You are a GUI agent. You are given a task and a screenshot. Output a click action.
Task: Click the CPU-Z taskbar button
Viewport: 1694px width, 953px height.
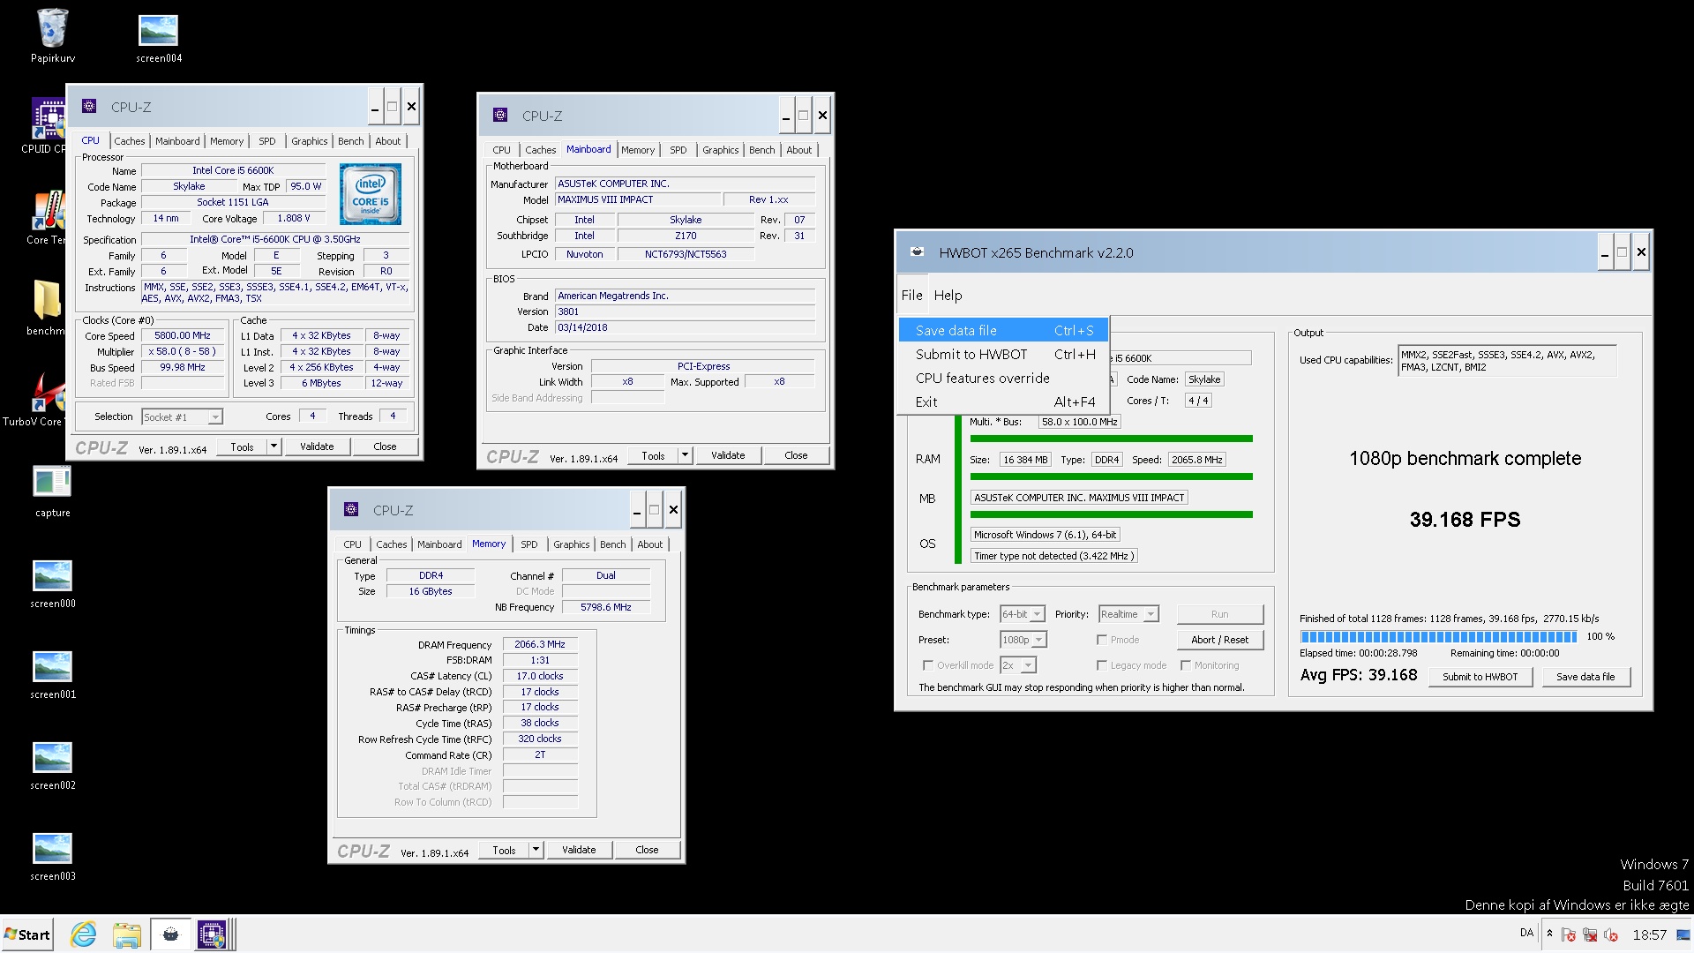point(213,934)
